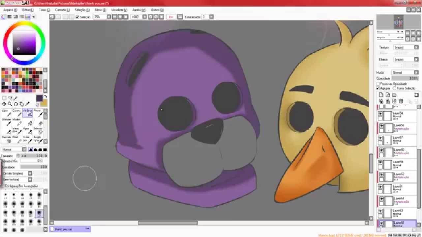Viewport: 422px width, 237px height.
Task: Open the Outros menu
Action: coord(157,10)
